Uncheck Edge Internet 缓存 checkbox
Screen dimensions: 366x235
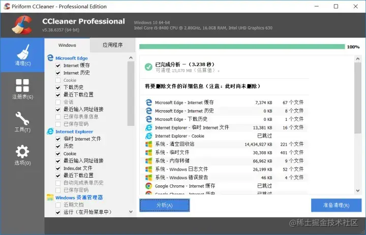tap(58, 65)
